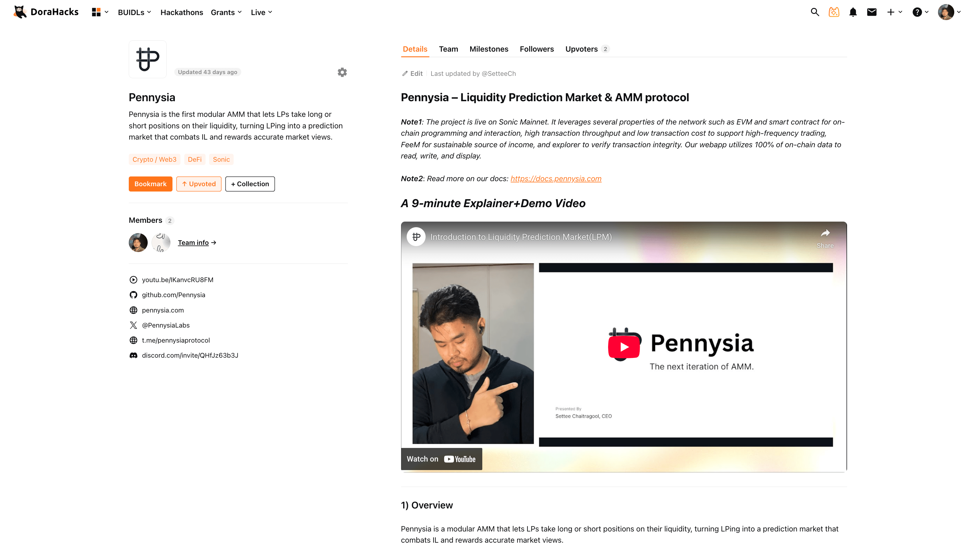The height and width of the screenshot is (553, 977).
Task: Click Watch on YouTube button
Action: (441, 459)
